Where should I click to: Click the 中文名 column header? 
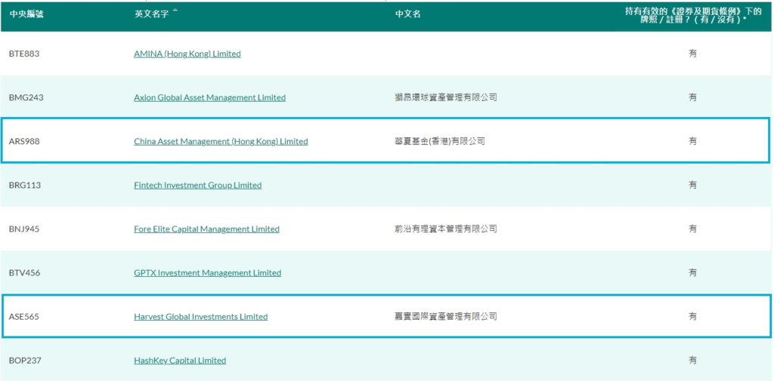407,14
